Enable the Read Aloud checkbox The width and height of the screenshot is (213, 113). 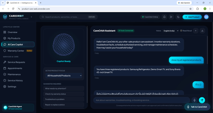click(x=181, y=31)
